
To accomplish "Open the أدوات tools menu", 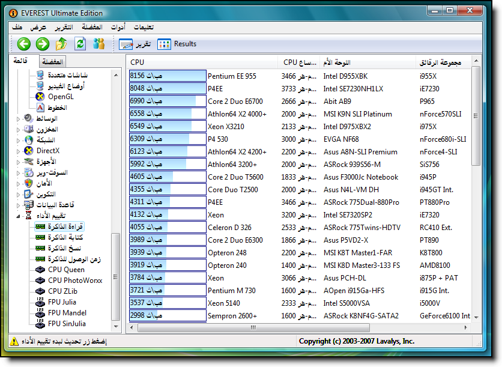I will pos(118,27).
